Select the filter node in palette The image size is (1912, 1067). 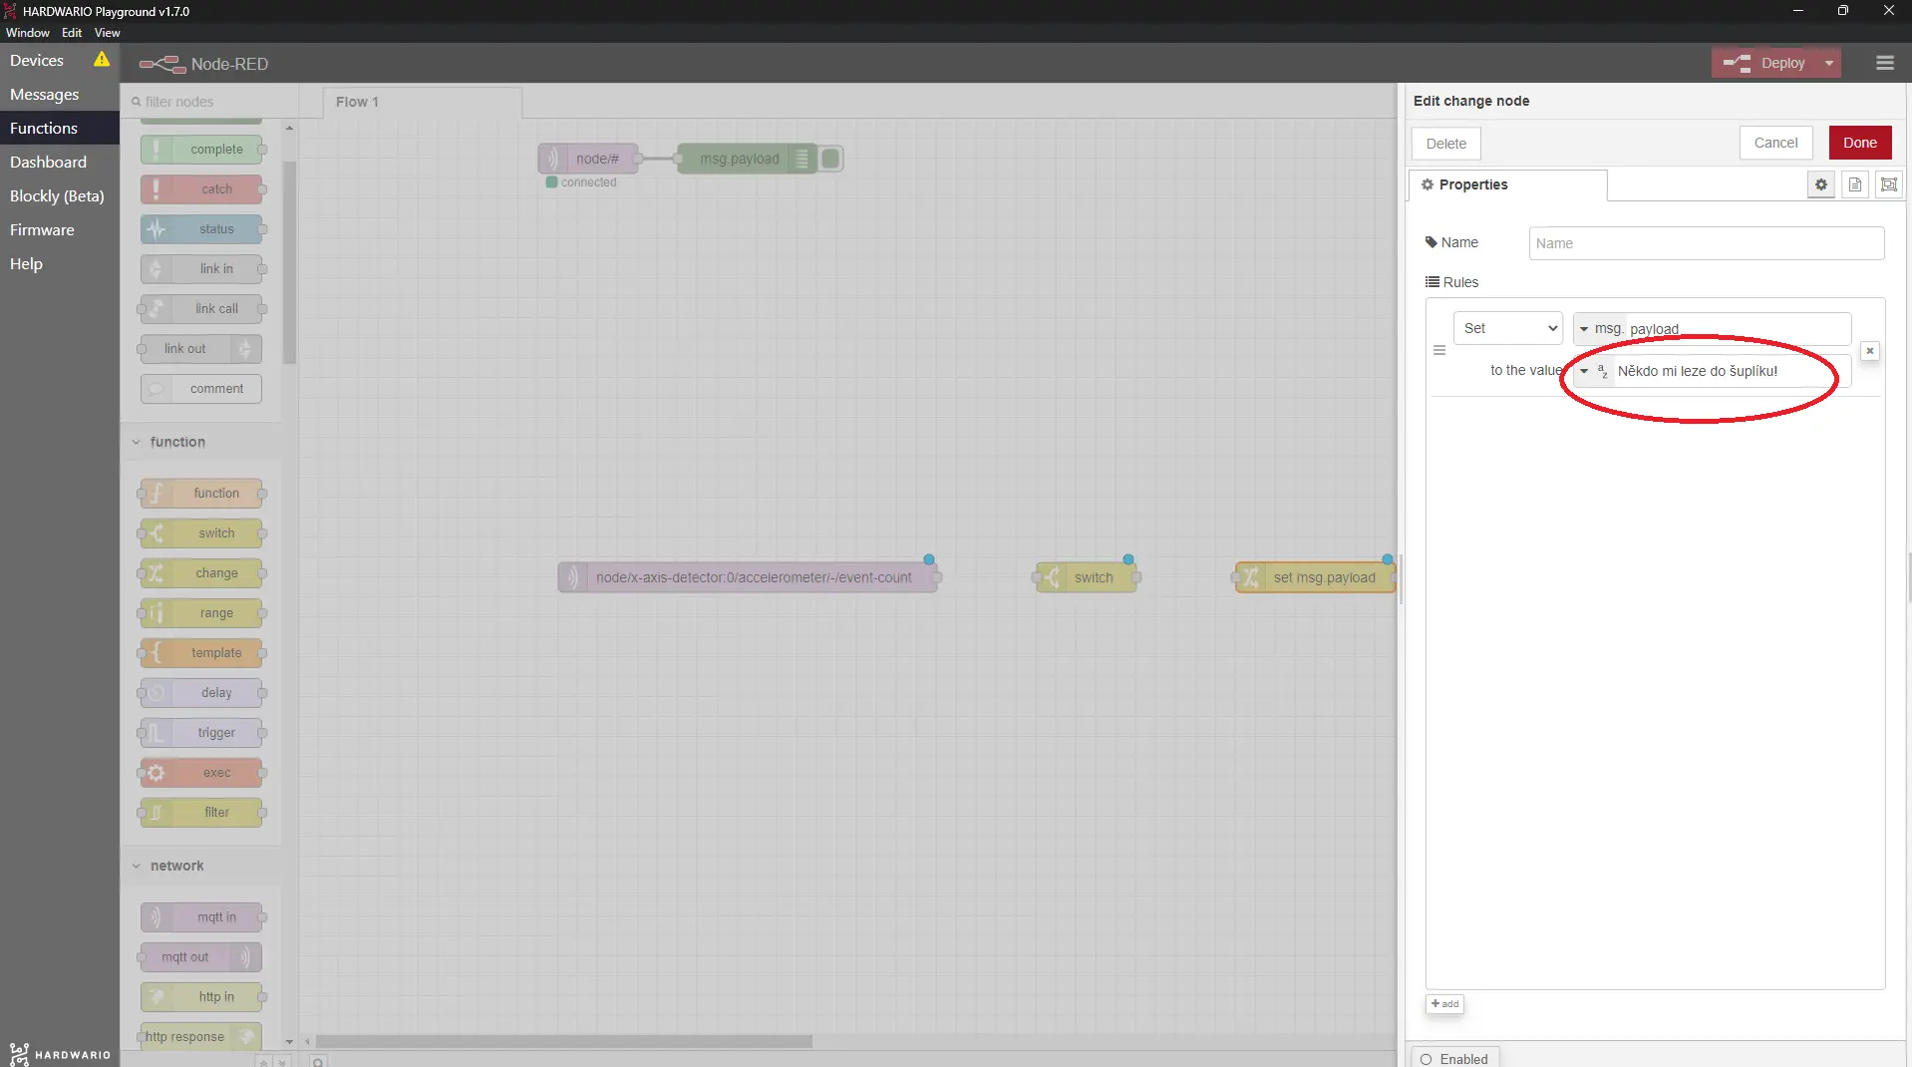(201, 813)
